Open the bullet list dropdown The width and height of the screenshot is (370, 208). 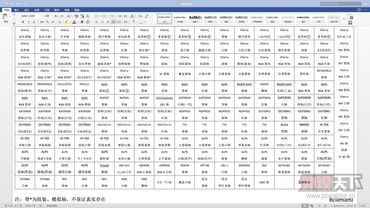(x=100, y=16)
